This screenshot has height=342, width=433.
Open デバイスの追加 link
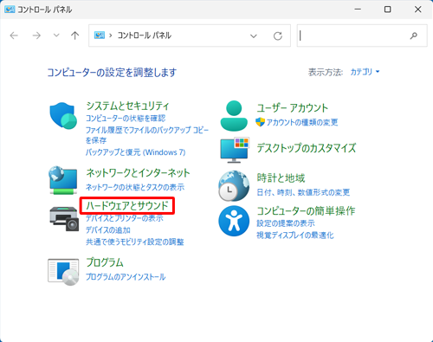point(108,230)
